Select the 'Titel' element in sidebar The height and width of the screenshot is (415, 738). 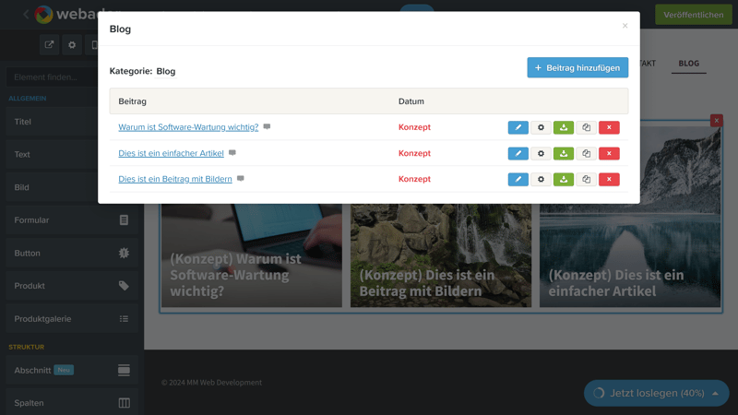[52, 122]
